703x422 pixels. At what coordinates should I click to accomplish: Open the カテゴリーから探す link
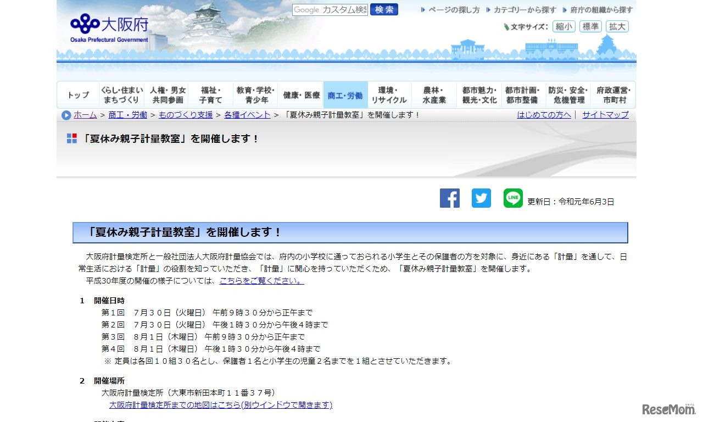(x=521, y=10)
